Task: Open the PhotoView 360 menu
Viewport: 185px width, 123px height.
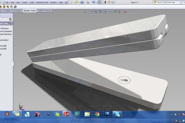Action: coord(42,2)
